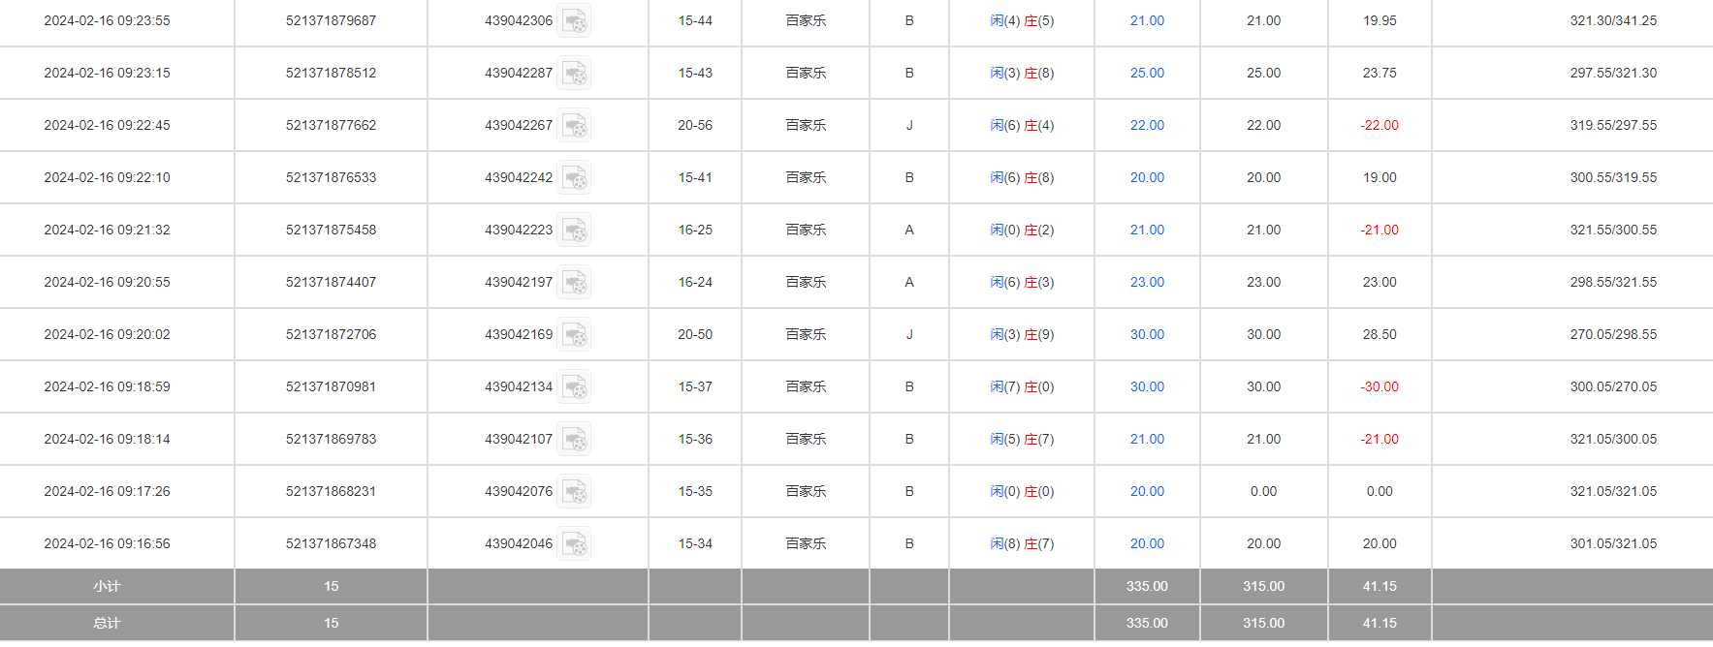Open video icon next to 439042267

coord(574,125)
